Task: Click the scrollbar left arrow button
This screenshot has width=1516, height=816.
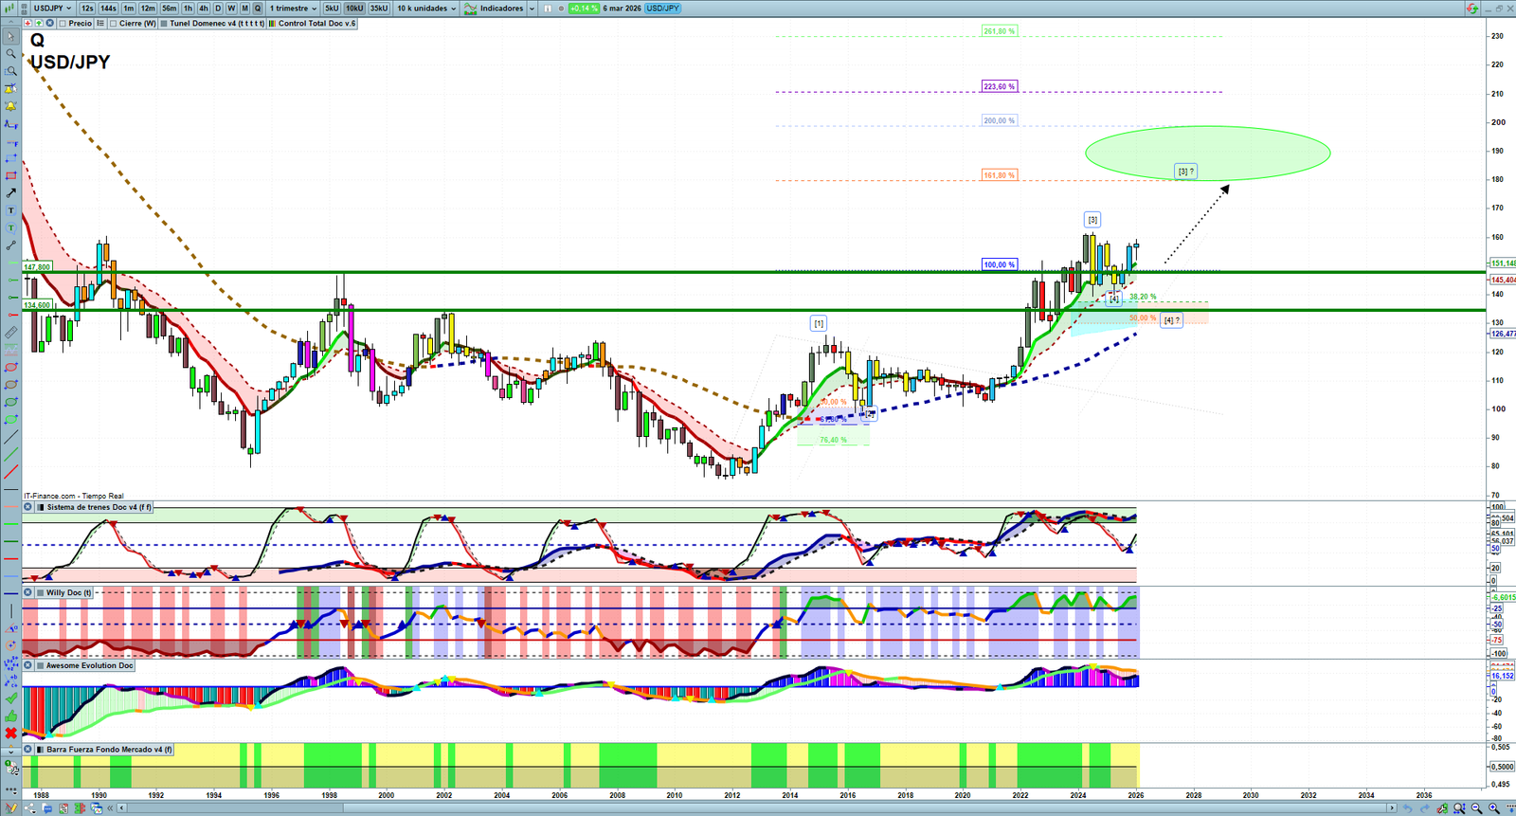Action: pyautogui.click(x=122, y=808)
